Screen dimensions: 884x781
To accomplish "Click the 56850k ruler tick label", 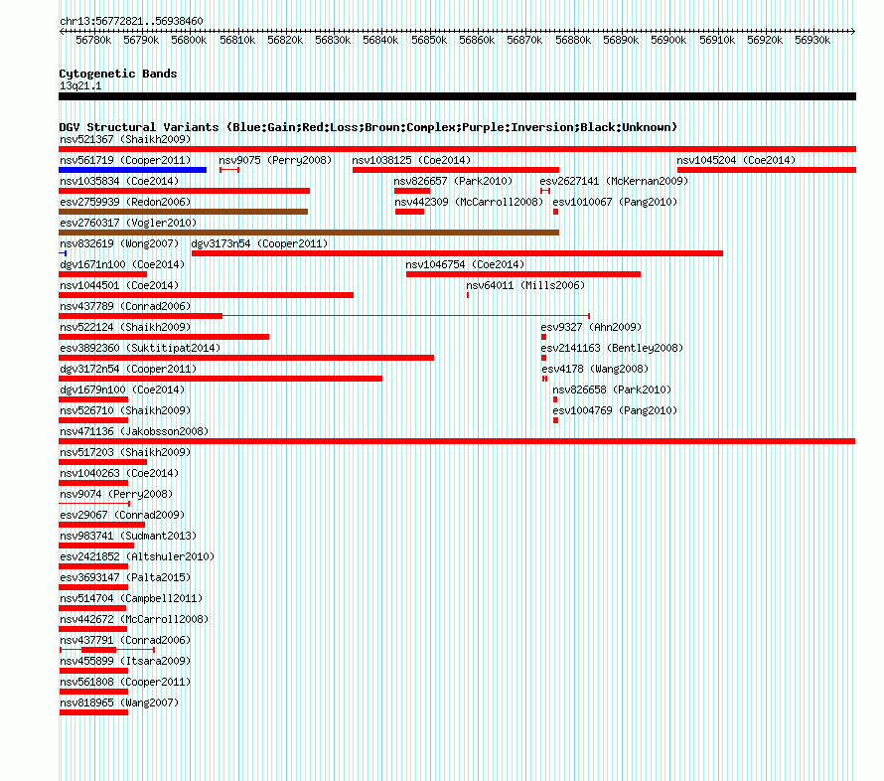I will 429,40.
